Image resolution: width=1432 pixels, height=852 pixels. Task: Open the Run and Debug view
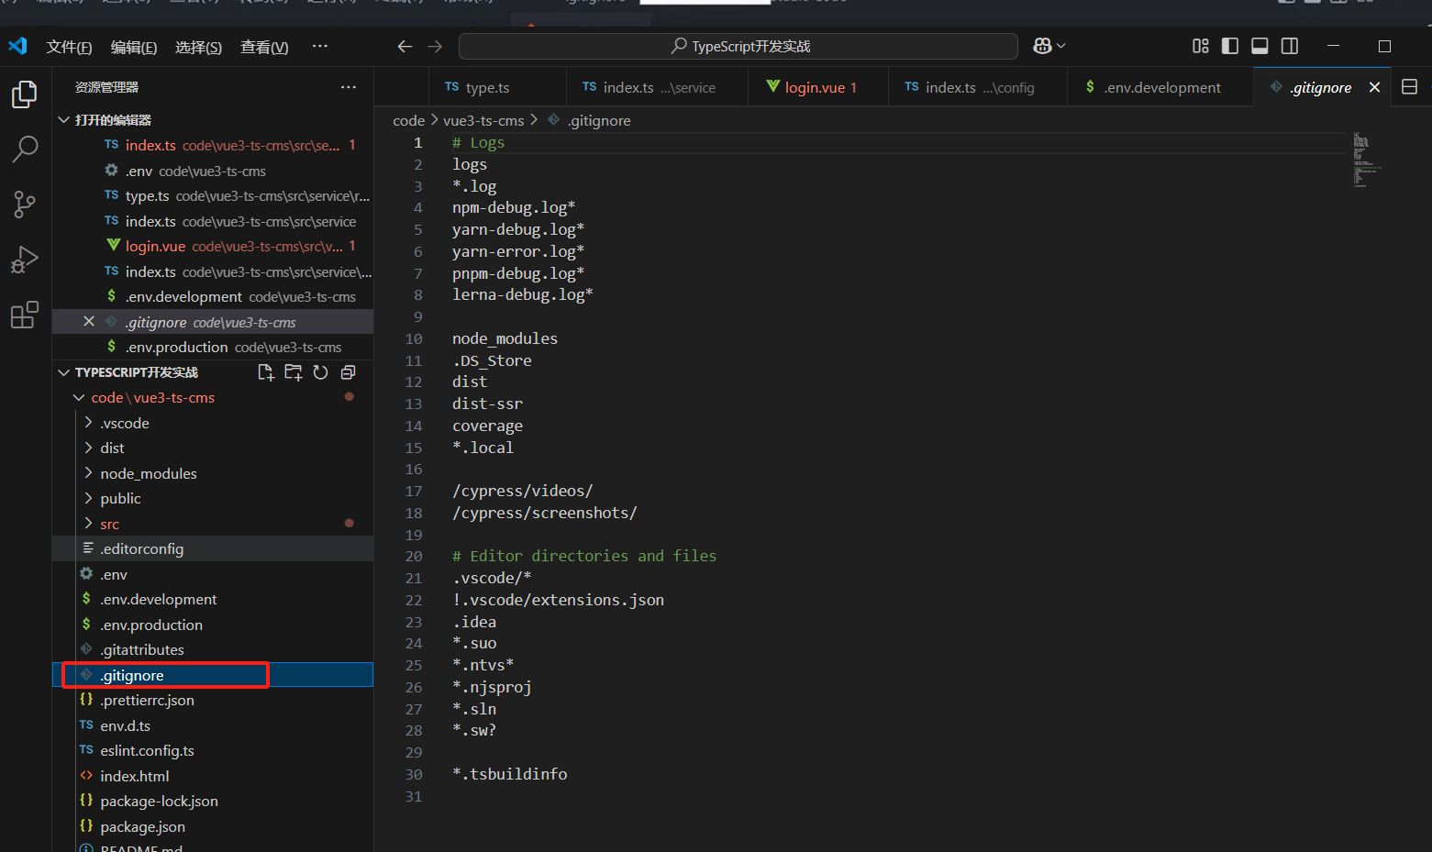(x=25, y=260)
